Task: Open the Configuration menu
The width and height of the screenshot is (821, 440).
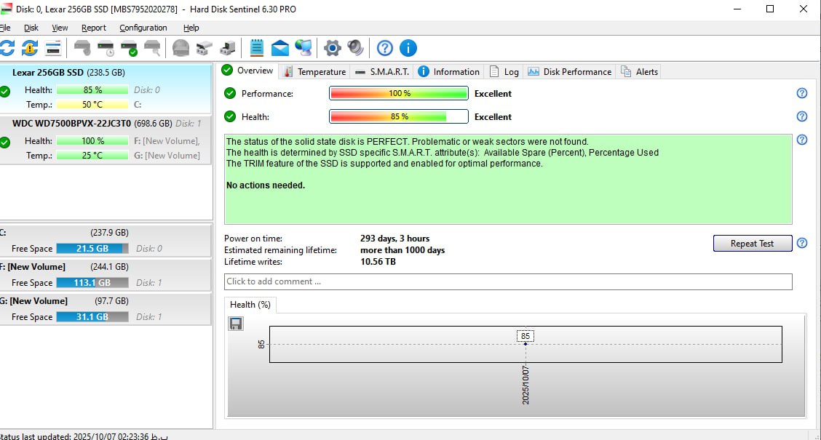Action: click(143, 28)
